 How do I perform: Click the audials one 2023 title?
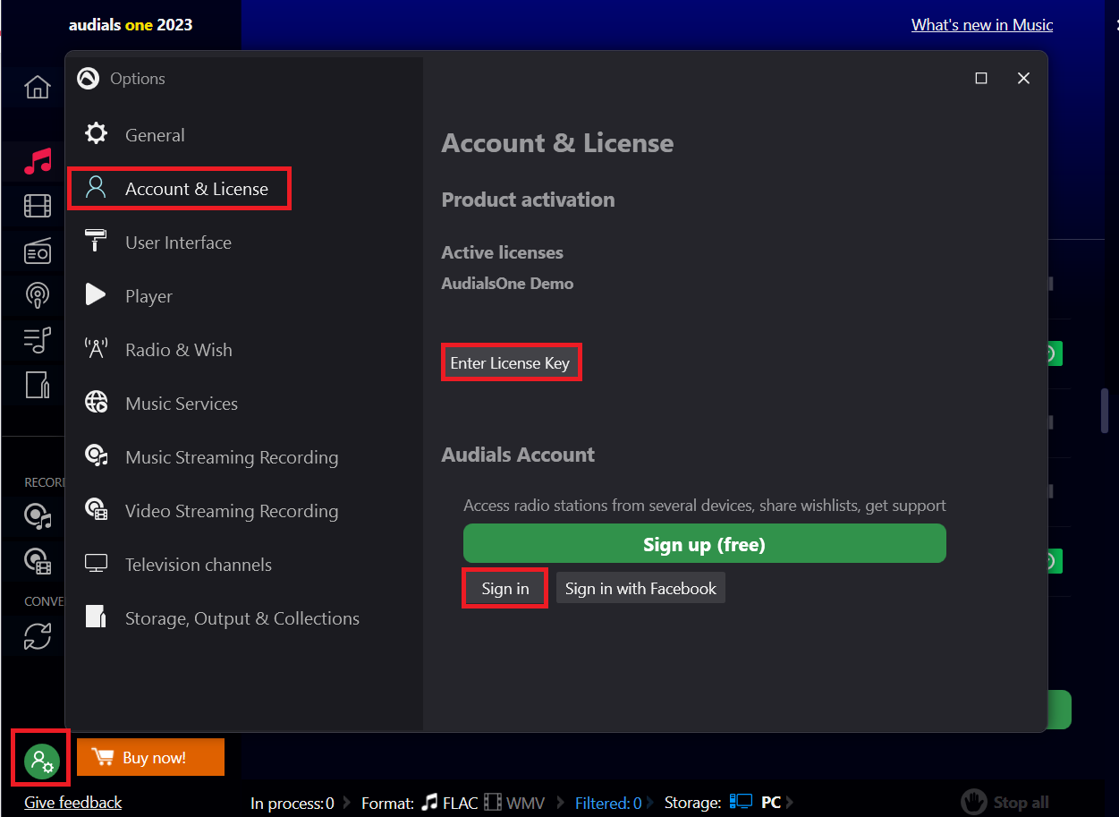click(131, 25)
